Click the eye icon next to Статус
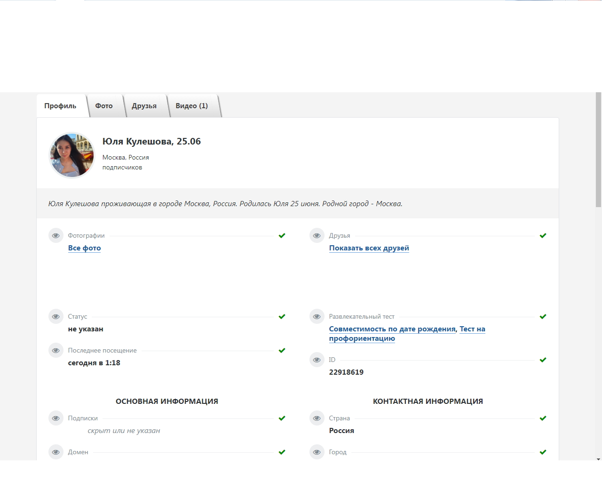The width and height of the screenshot is (602, 482). tap(56, 316)
